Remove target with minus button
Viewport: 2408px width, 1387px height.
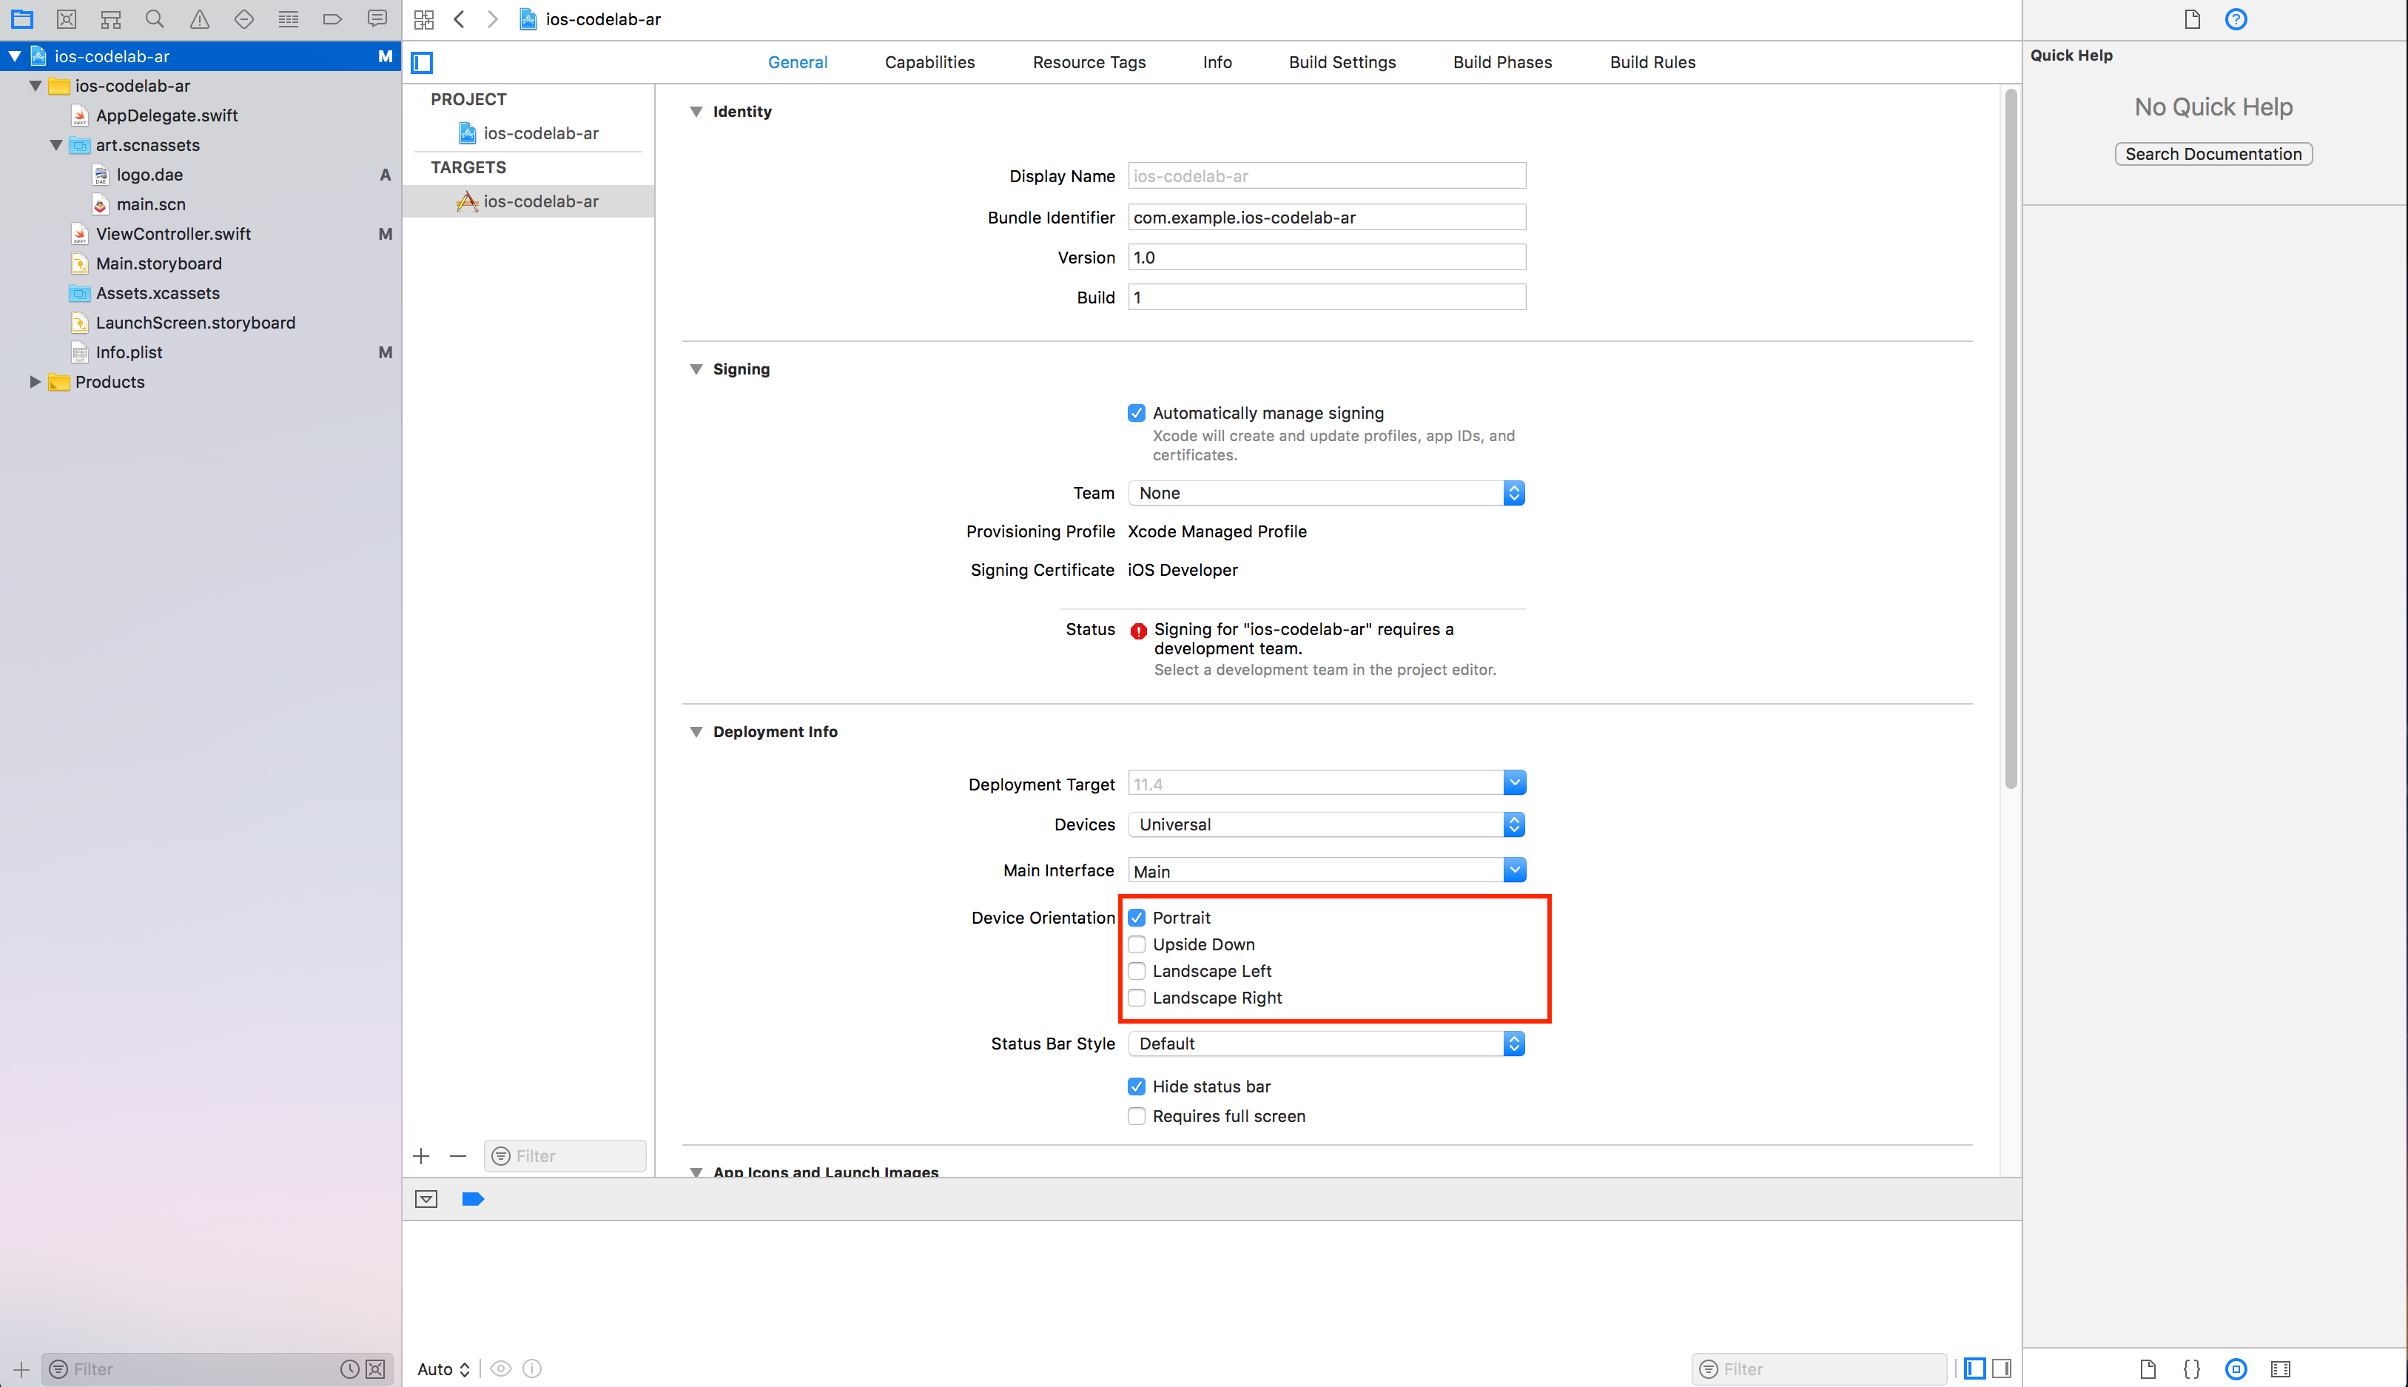458,1155
